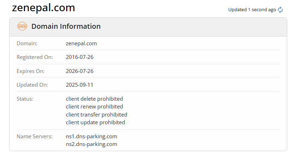
Task: Click the "Updated On:" label
Action: point(32,85)
